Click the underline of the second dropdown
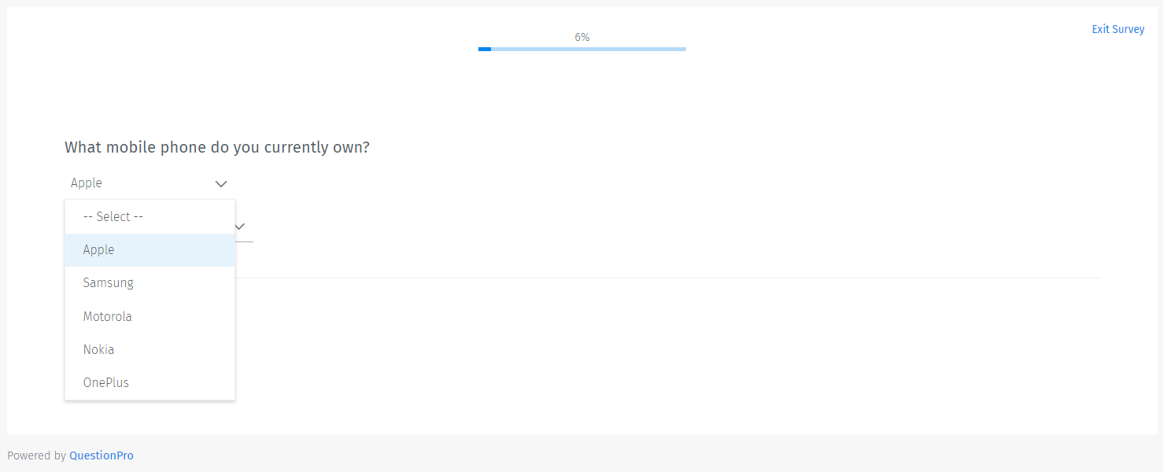Viewport: 1163px width, 472px height. click(245, 241)
